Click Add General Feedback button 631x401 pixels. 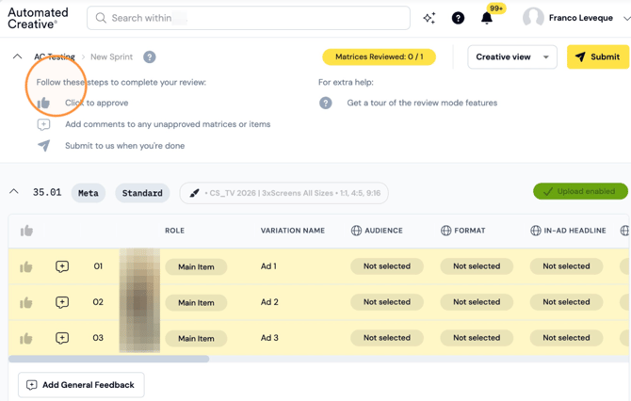tap(81, 385)
